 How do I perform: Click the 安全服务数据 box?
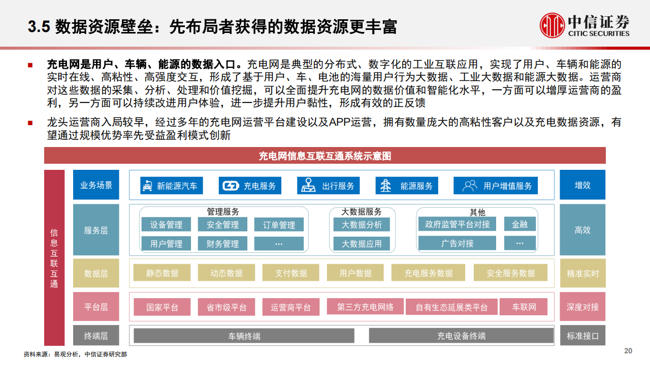[x=510, y=273]
